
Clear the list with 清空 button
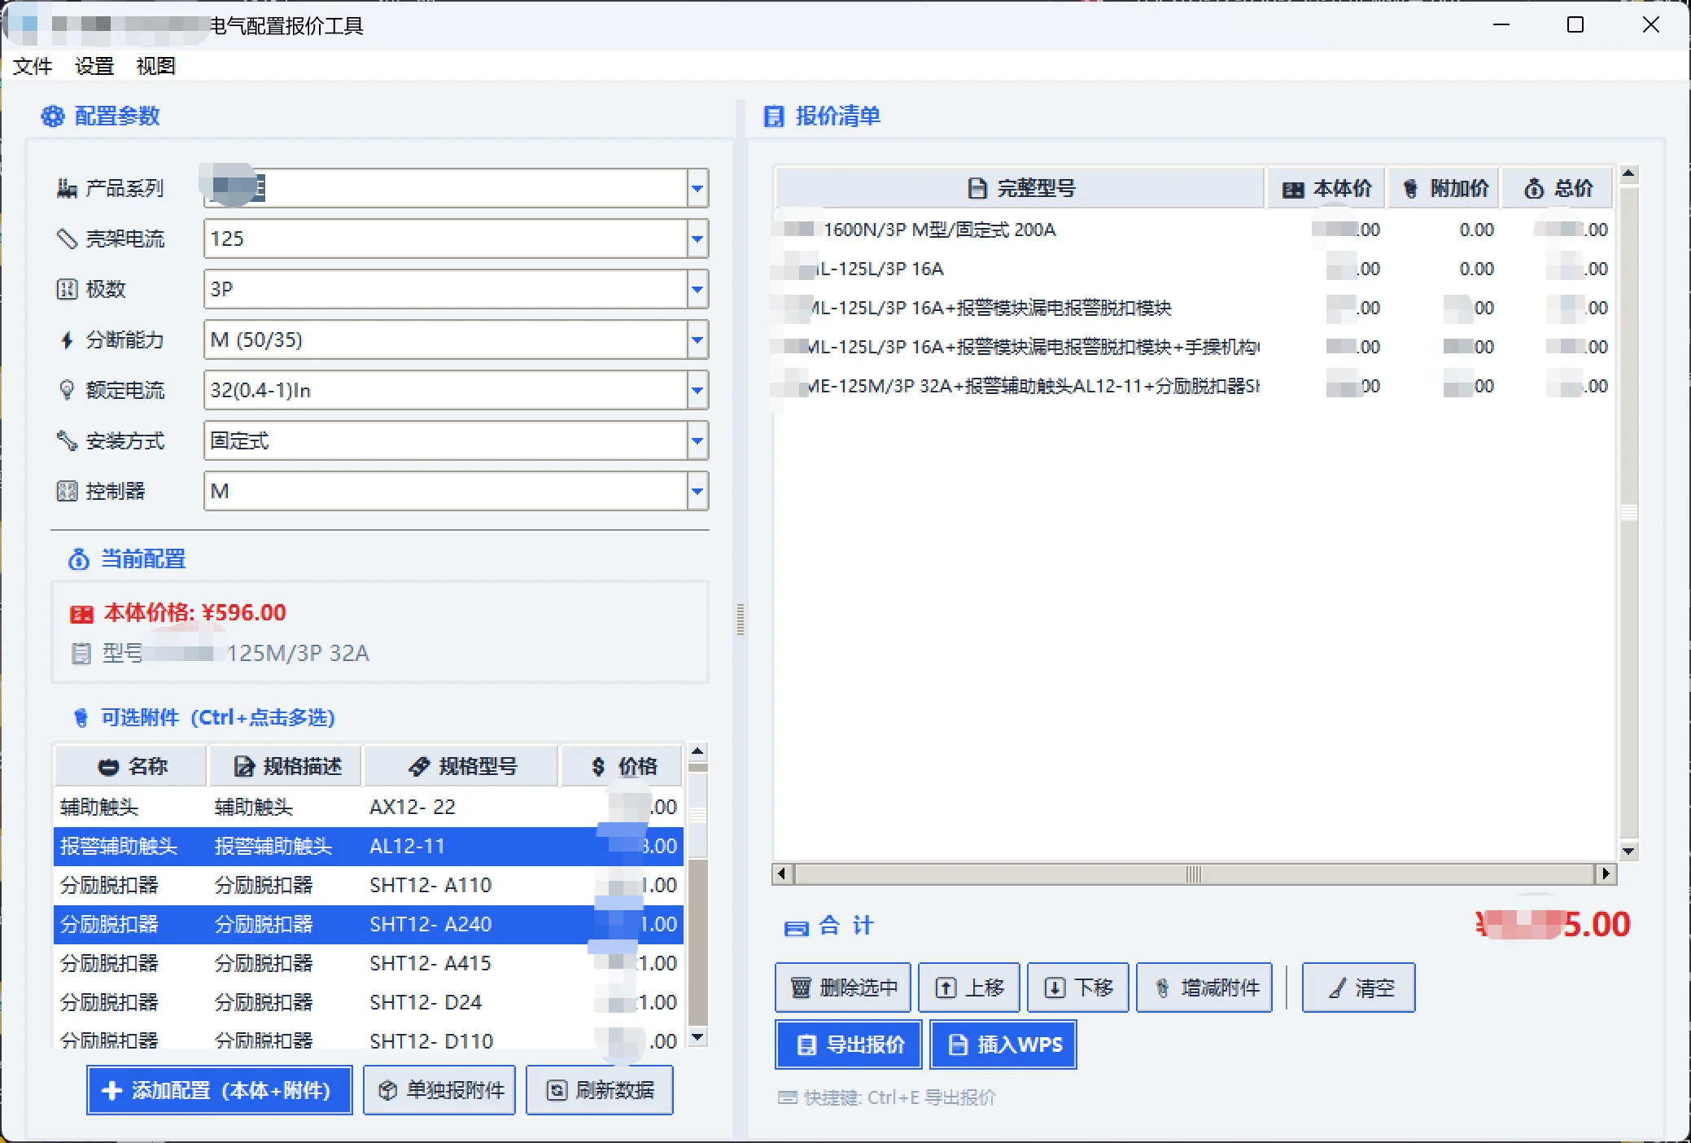point(1359,988)
